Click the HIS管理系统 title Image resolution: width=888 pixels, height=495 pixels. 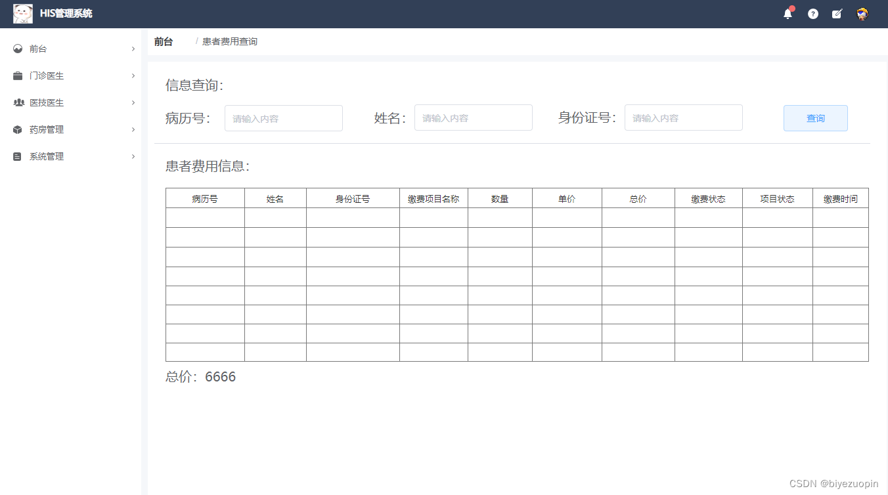[66, 13]
